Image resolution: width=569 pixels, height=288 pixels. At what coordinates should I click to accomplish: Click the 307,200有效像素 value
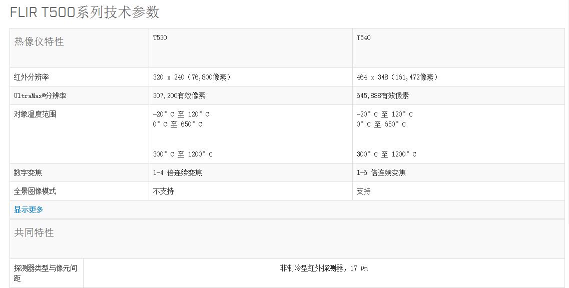click(179, 96)
